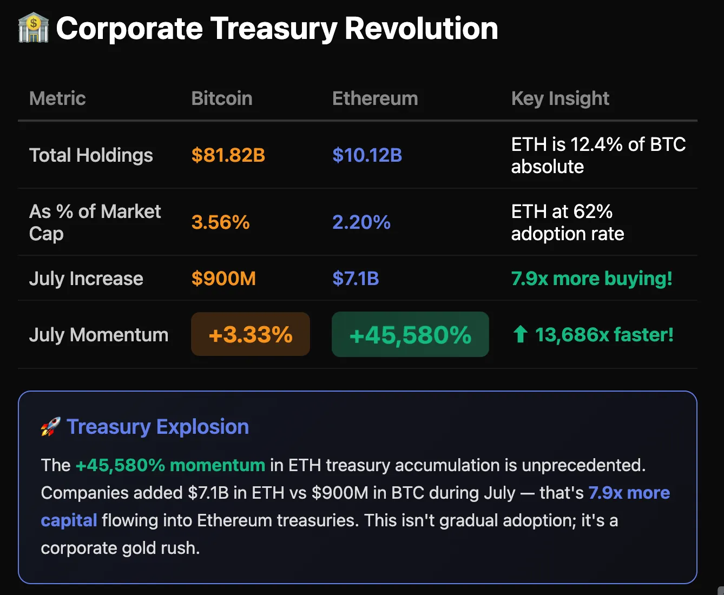Click Ethereum total holdings $10.12B value

(367, 155)
